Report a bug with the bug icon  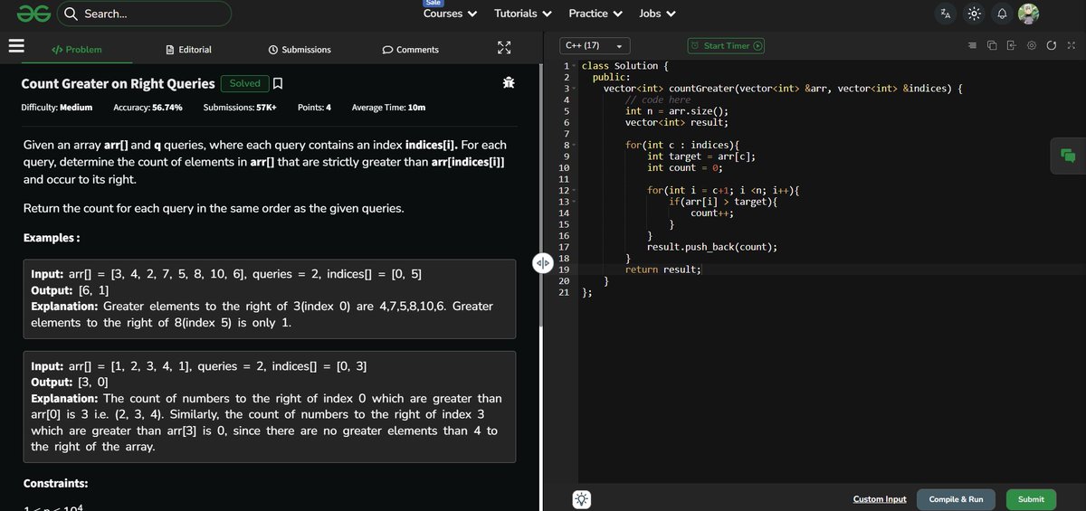[x=509, y=83]
